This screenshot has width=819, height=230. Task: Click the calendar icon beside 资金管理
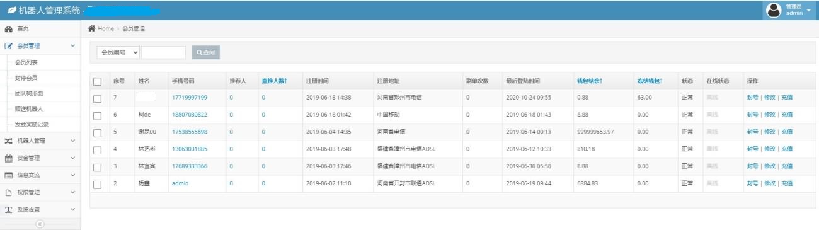coord(8,158)
